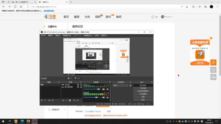Open the OBS View menu

[58, 36]
